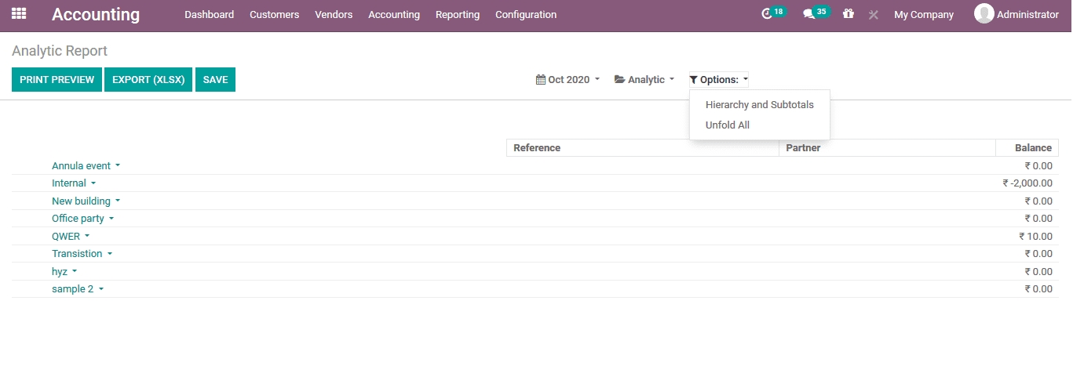Open the Analytic filter dropdown
This screenshot has width=1073, height=366.
tap(644, 80)
